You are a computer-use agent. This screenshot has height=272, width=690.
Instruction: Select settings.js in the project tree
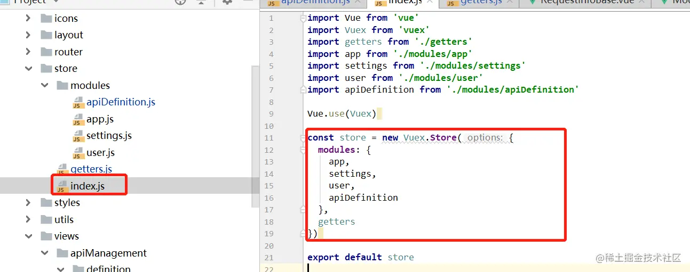109,136
